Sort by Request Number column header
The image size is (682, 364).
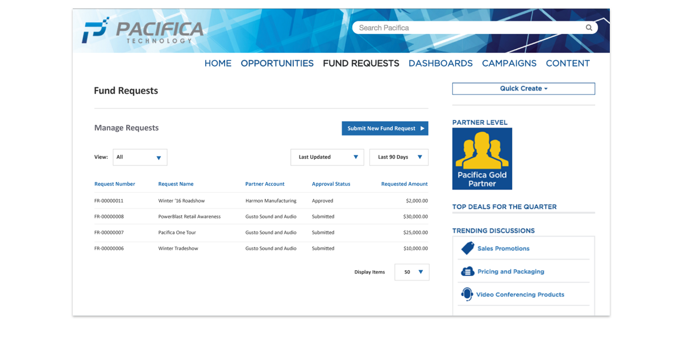pyautogui.click(x=115, y=184)
